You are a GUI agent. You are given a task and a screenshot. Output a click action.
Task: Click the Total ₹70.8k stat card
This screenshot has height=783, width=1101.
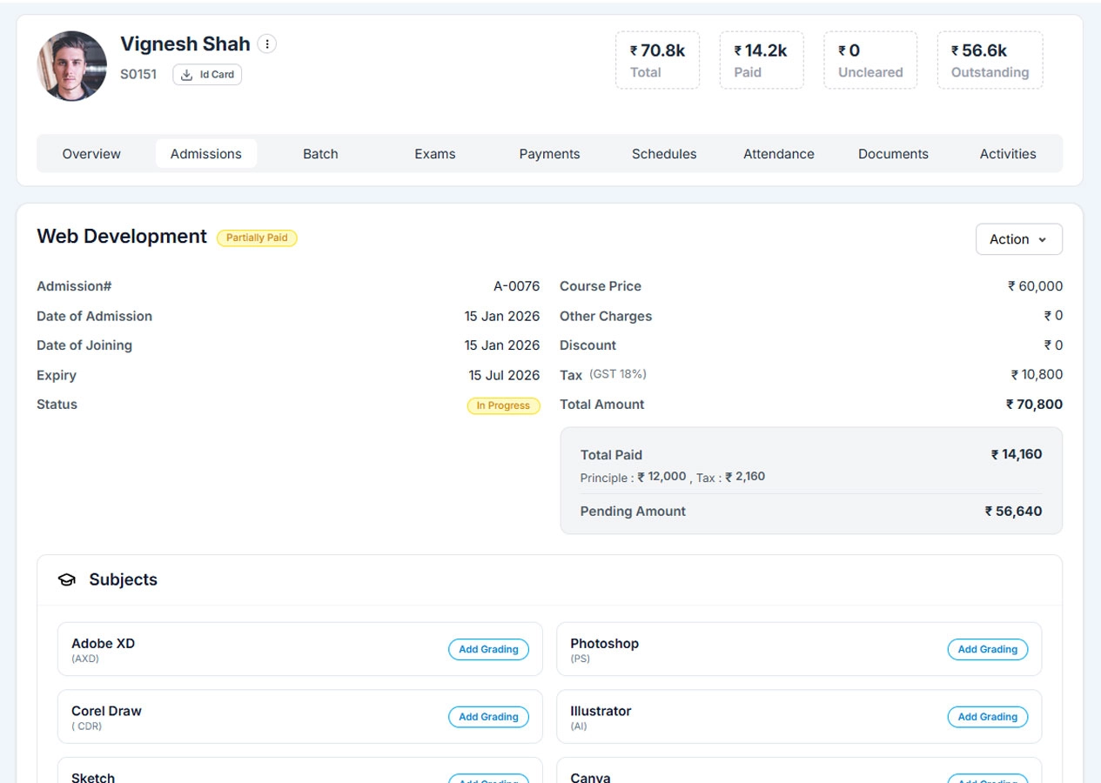coord(657,60)
